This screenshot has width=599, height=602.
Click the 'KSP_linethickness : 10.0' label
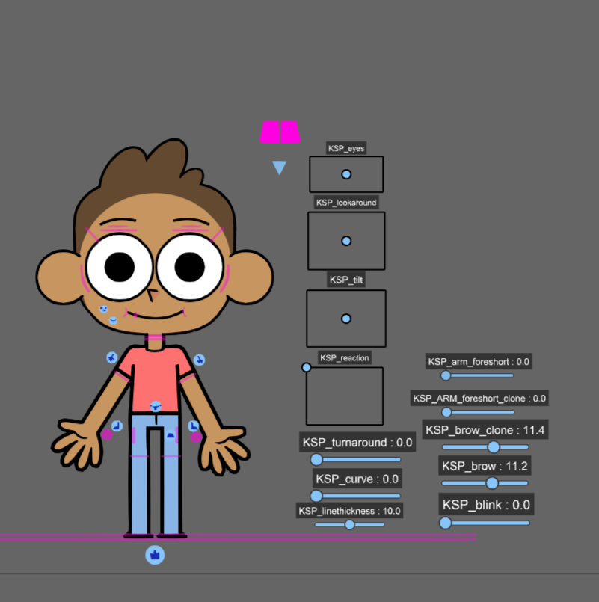349,511
